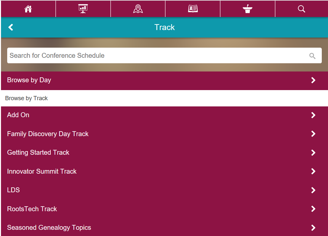328x236 pixels.
Task: Focus the Search for Conference Schedule field
Action: point(164,55)
